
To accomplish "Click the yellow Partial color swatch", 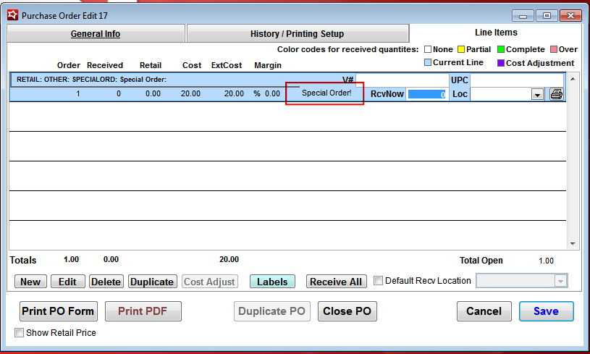I will 461,49.
